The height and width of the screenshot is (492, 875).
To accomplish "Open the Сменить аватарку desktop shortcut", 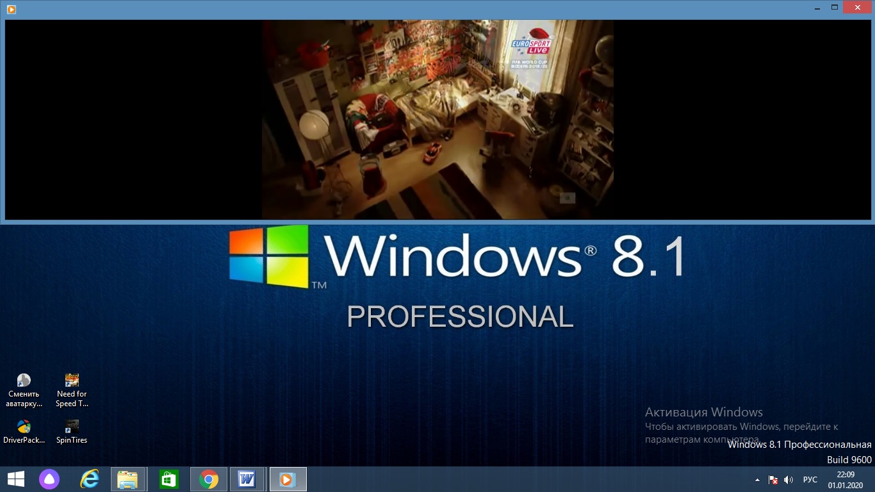I will point(24,390).
